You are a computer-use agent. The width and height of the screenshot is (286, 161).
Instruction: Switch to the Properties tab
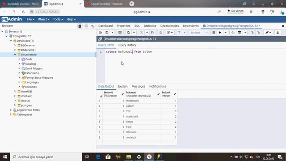[123, 26]
